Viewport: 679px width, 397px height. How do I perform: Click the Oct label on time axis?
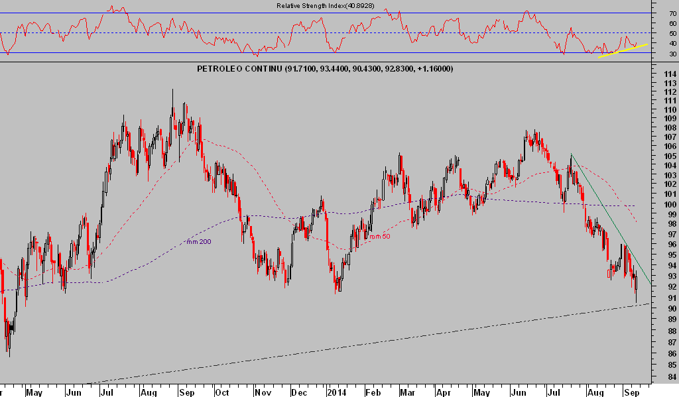pyautogui.click(x=222, y=392)
